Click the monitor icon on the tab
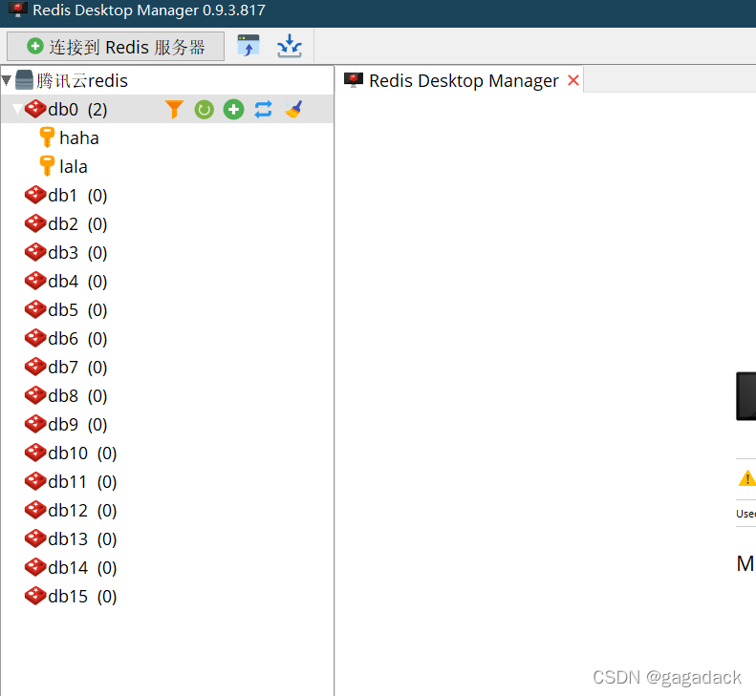 (354, 80)
